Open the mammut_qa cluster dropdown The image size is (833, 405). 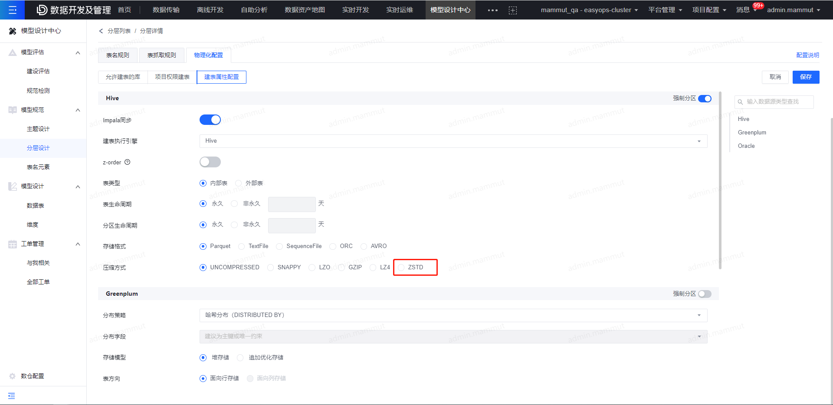pyautogui.click(x=589, y=10)
